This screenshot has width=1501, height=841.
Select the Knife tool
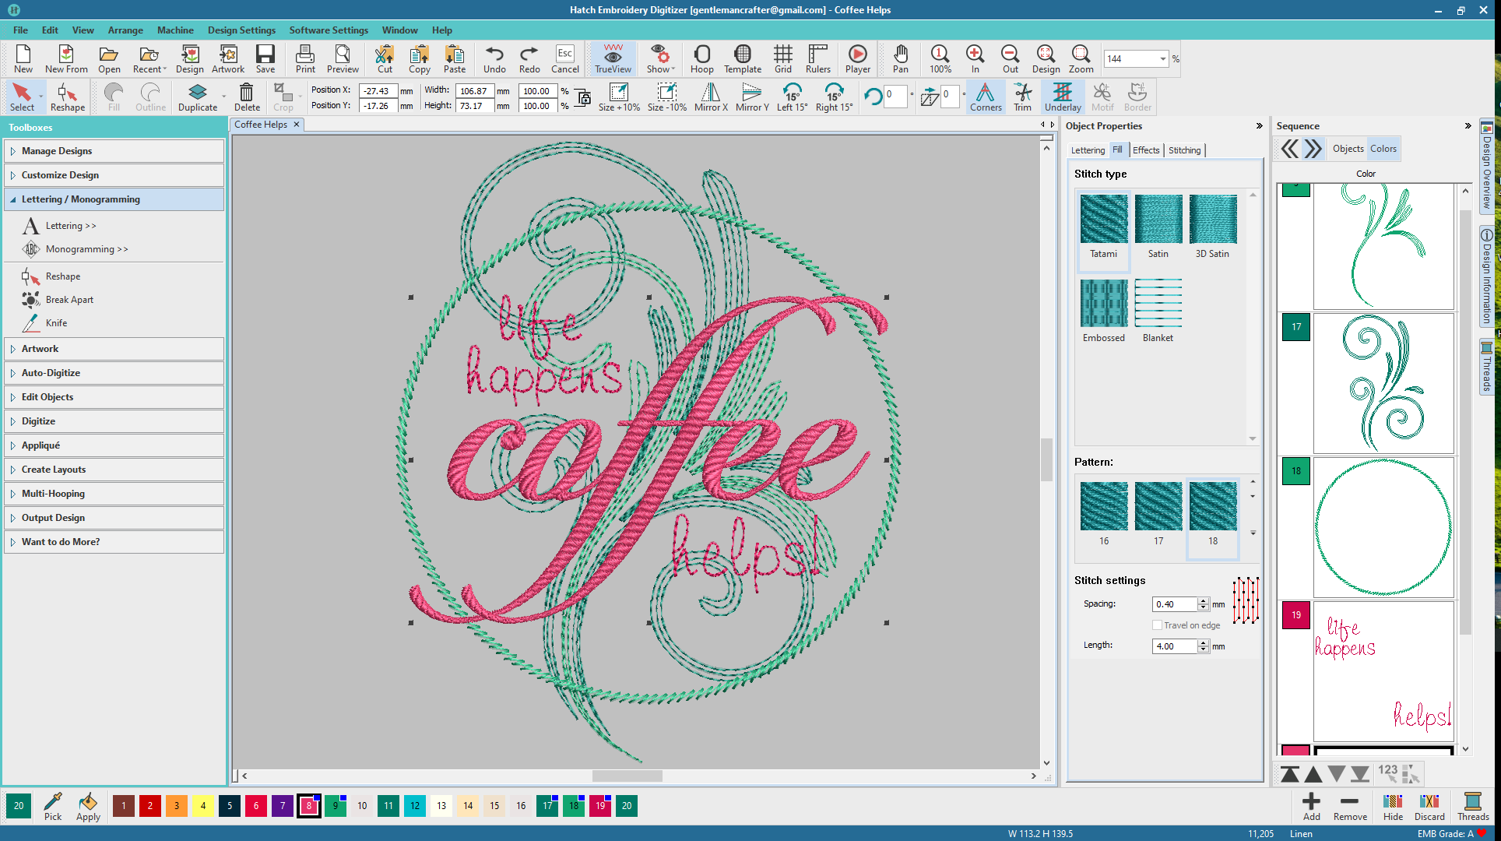pos(56,323)
